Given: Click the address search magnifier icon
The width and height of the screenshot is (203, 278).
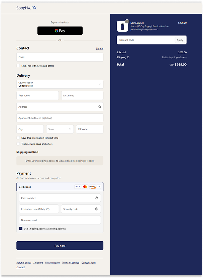Looking at the screenshot, I should click(100, 107).
